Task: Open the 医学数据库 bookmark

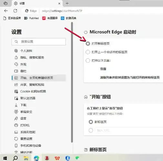Action: pyautogui.click(x=12, y=18)
